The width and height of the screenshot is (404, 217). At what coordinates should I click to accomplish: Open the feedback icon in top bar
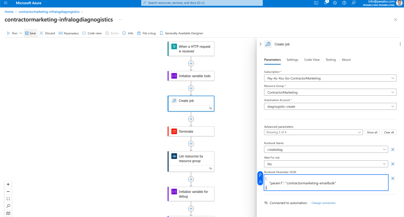[x=353, y=3]
